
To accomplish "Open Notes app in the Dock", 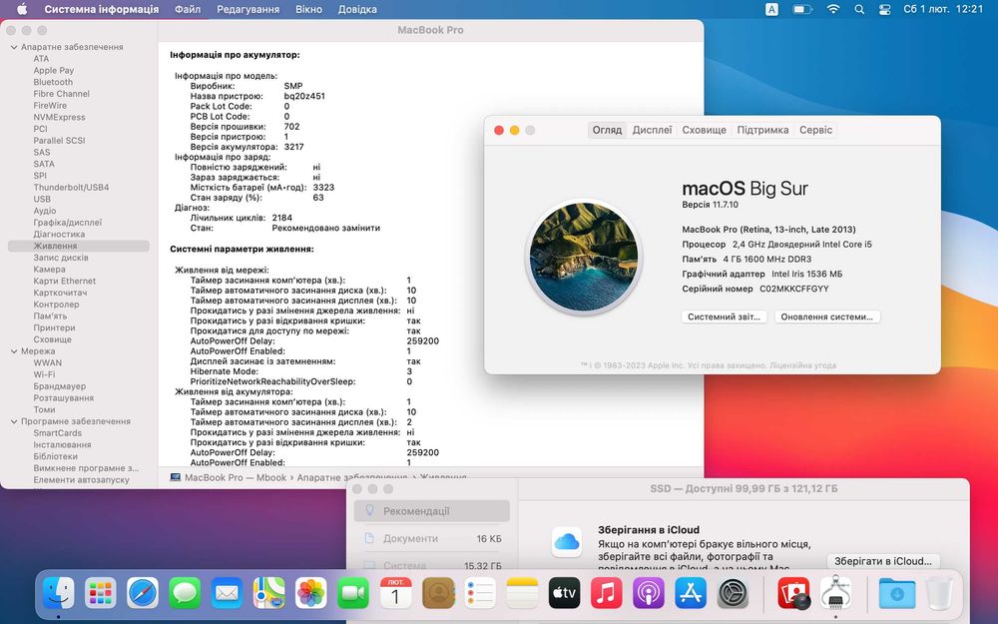I will click(522, 593).
